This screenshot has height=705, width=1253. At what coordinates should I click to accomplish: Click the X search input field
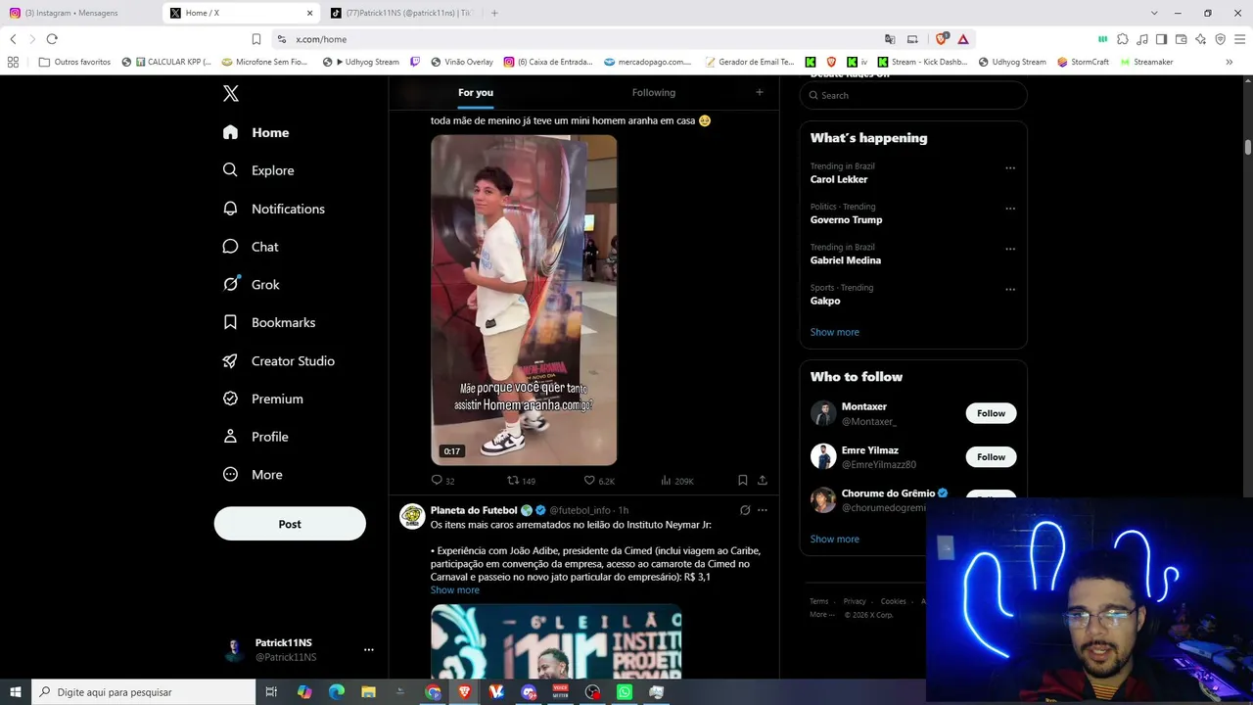(913, 95)
